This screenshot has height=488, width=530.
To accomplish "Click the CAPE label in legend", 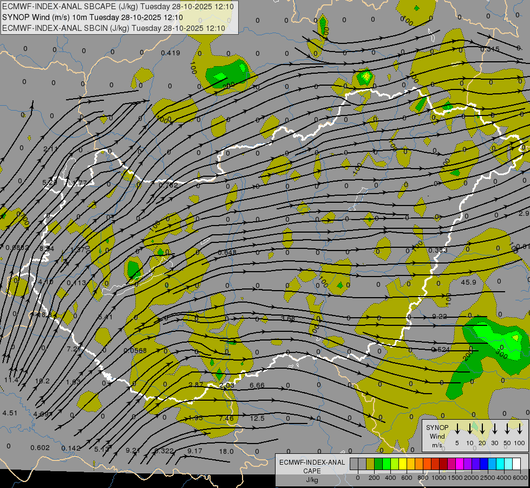I will [x=312, y=471].
